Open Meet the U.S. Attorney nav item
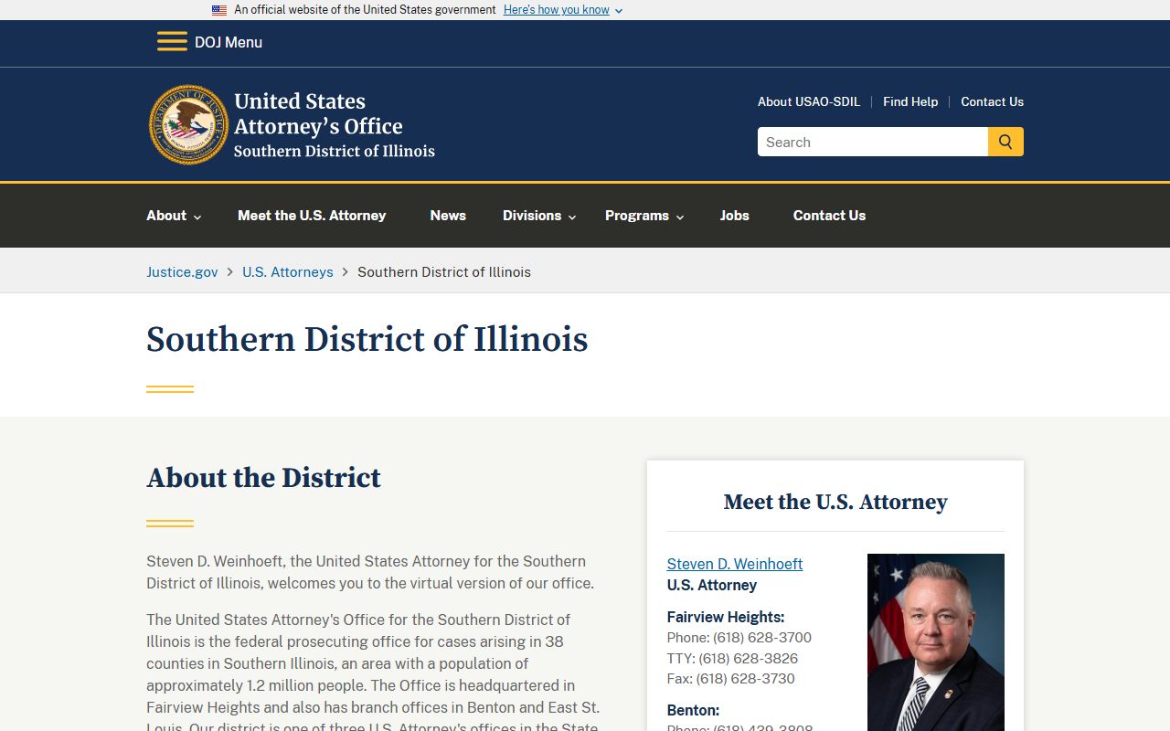The image size is (1170, 731). tap(312, 216)
